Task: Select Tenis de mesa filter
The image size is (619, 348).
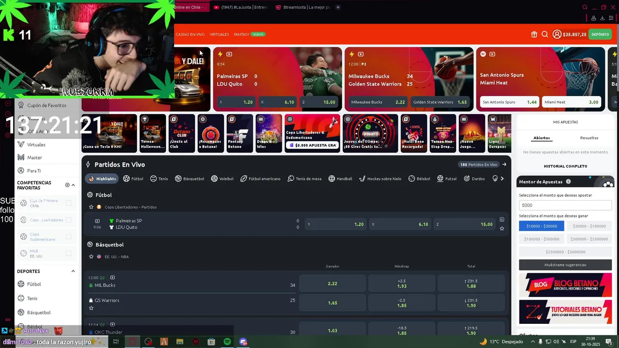Action: [304, 178]
